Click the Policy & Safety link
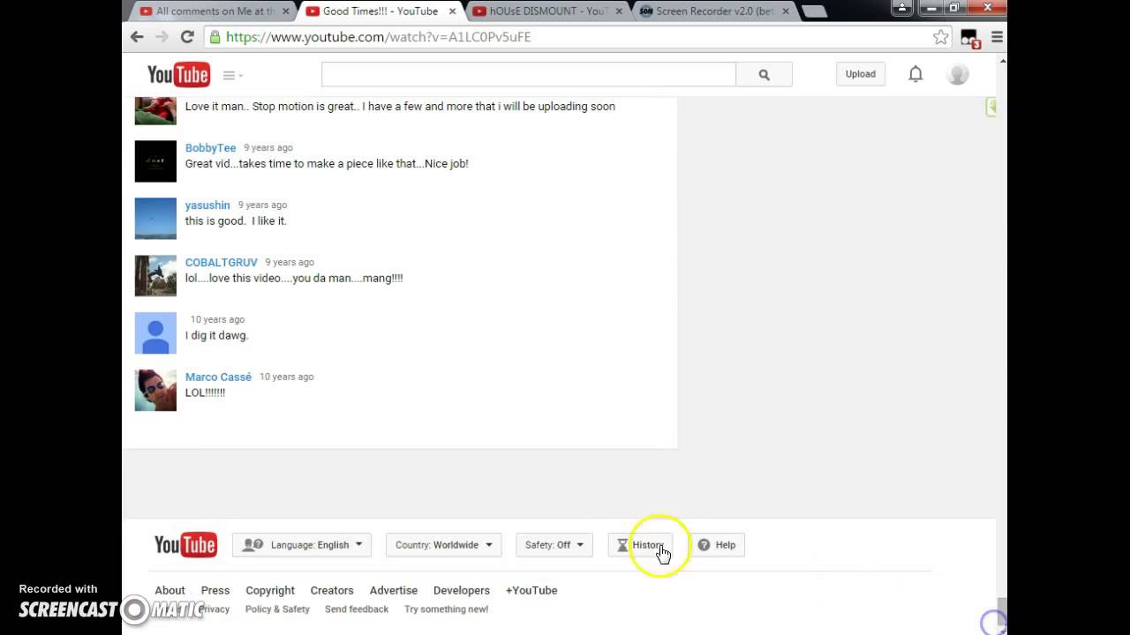The height and width of the screenshot is (635, 1130). click(x=277, y=609)
